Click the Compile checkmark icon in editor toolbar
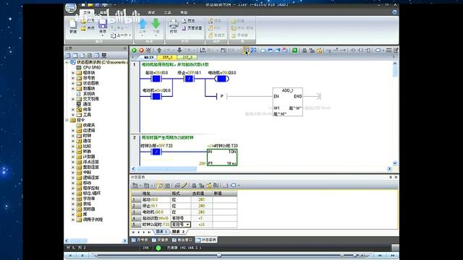The image size is (463, 260). (148, 50)
